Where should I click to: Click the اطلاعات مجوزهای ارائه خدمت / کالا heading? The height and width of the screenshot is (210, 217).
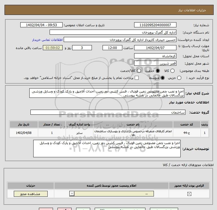tap(188, 165)
